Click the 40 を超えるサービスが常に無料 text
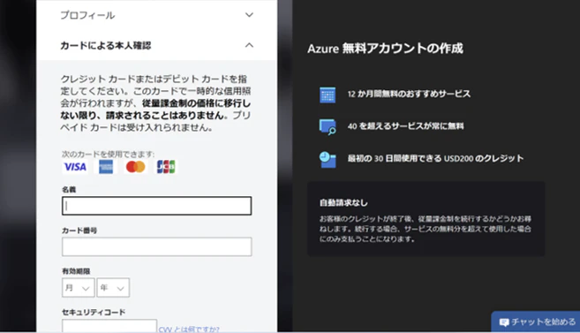Viewport: 580px width, 333px height. 405,126
